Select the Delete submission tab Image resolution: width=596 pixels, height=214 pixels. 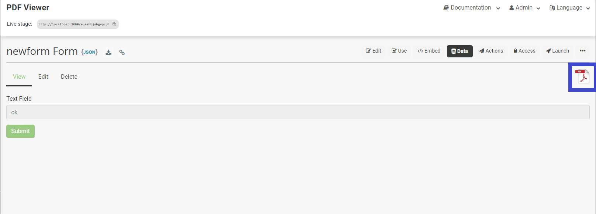coord(69,76)
